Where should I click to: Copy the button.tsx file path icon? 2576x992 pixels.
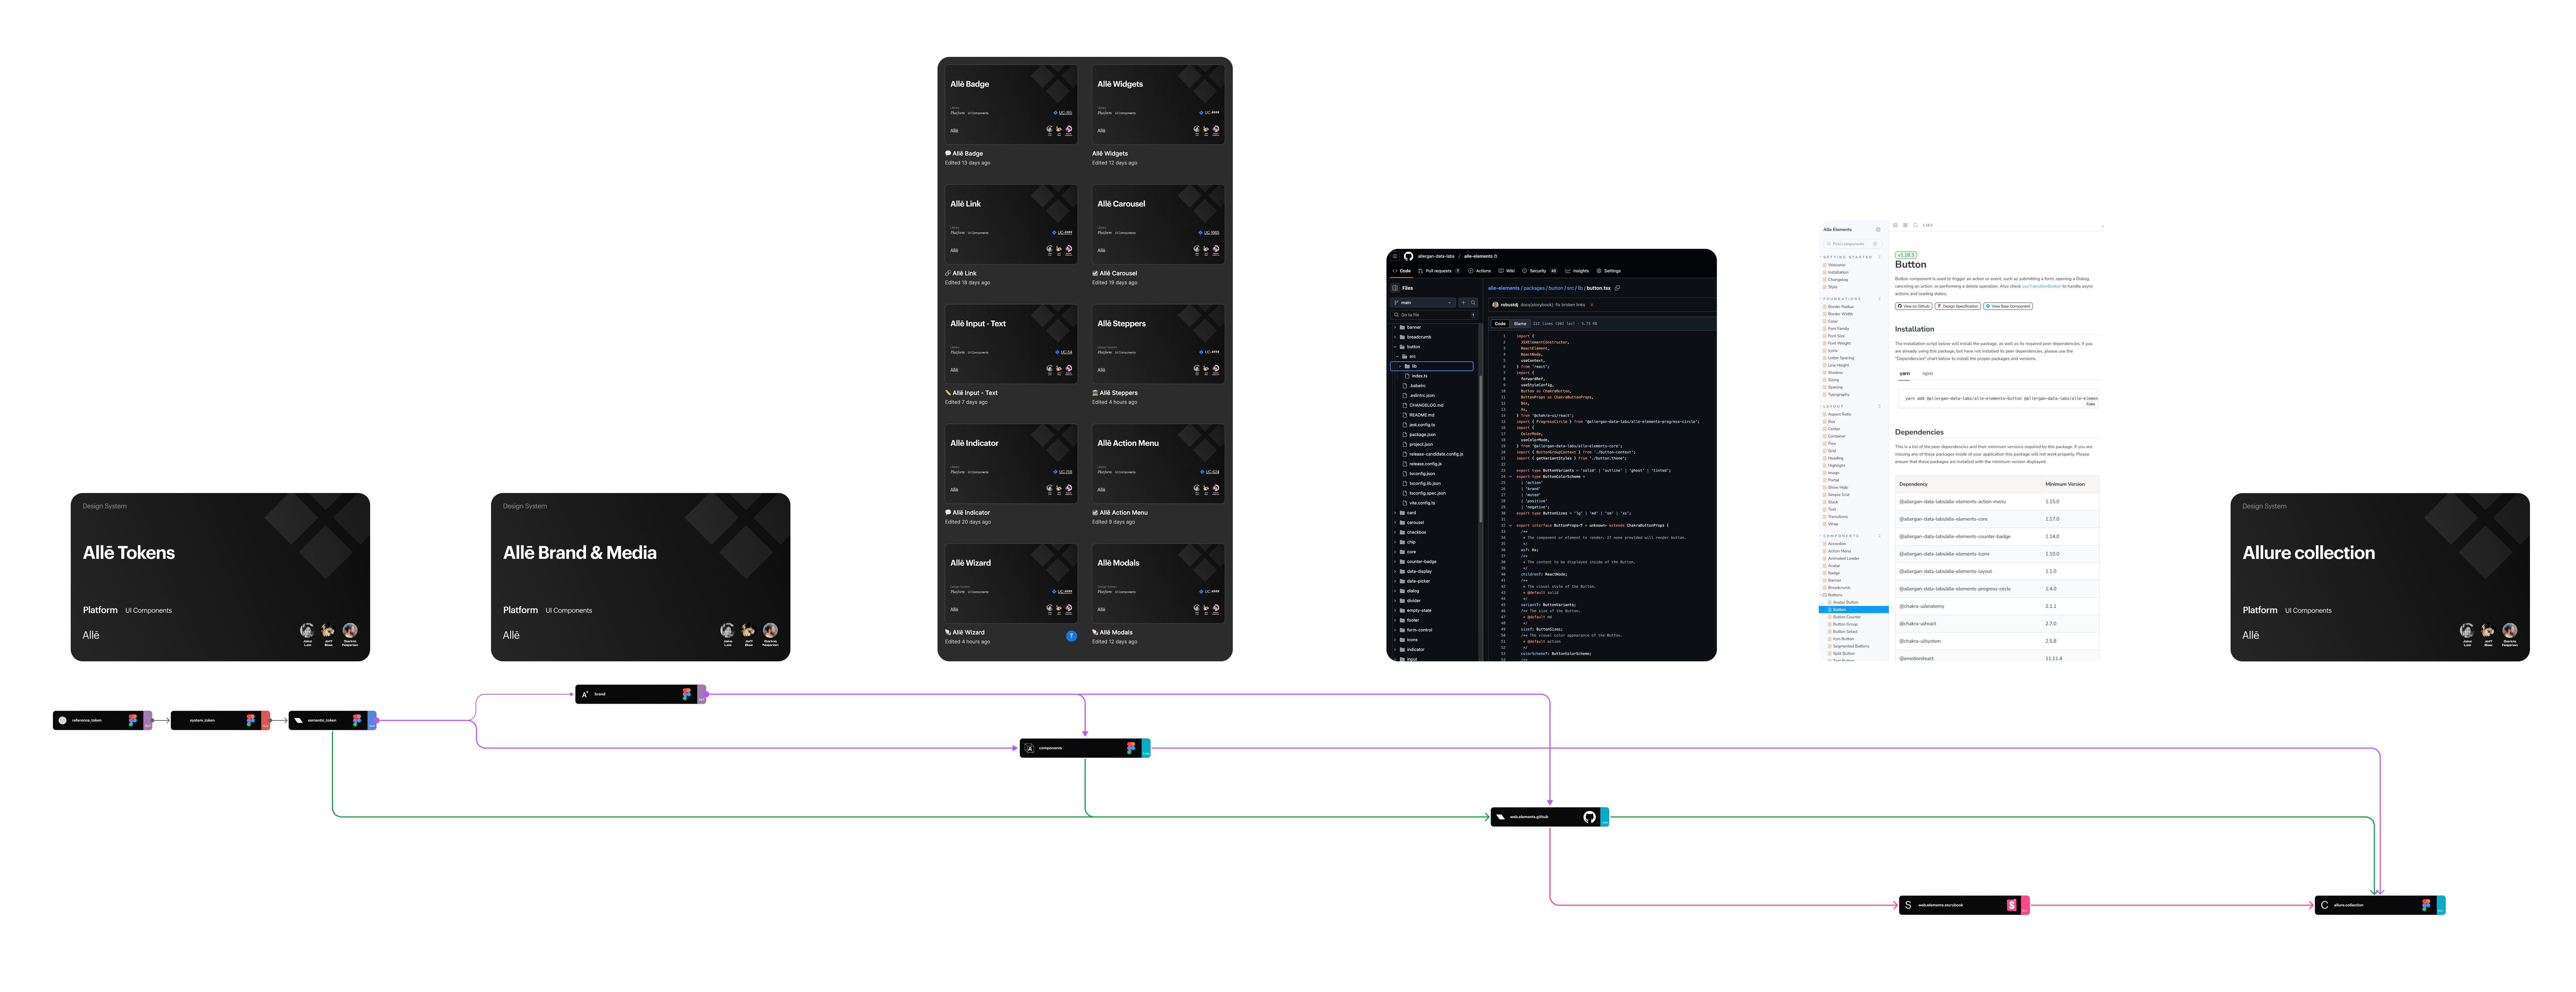(1617, 288)
